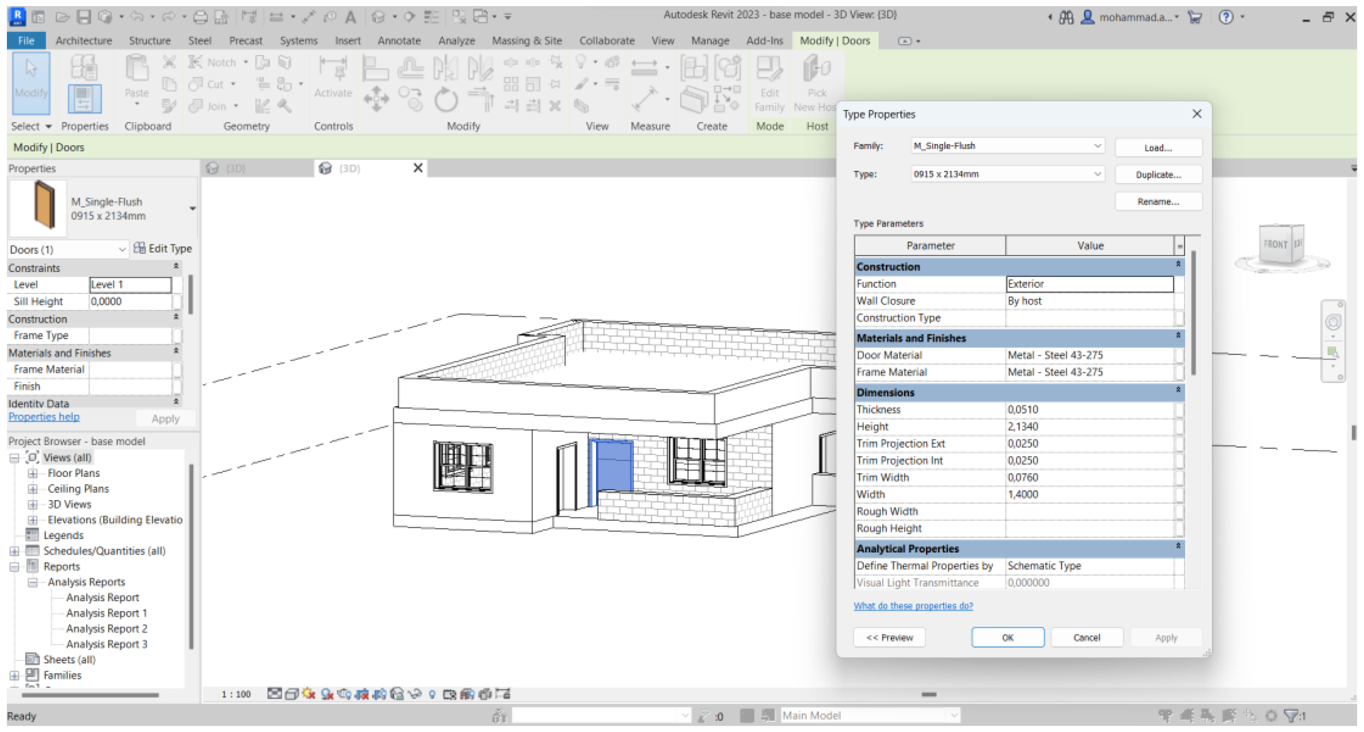Open the Massing & Site tab
The height and width of the screenshot is (732, 1364).
tap(526, 41)
